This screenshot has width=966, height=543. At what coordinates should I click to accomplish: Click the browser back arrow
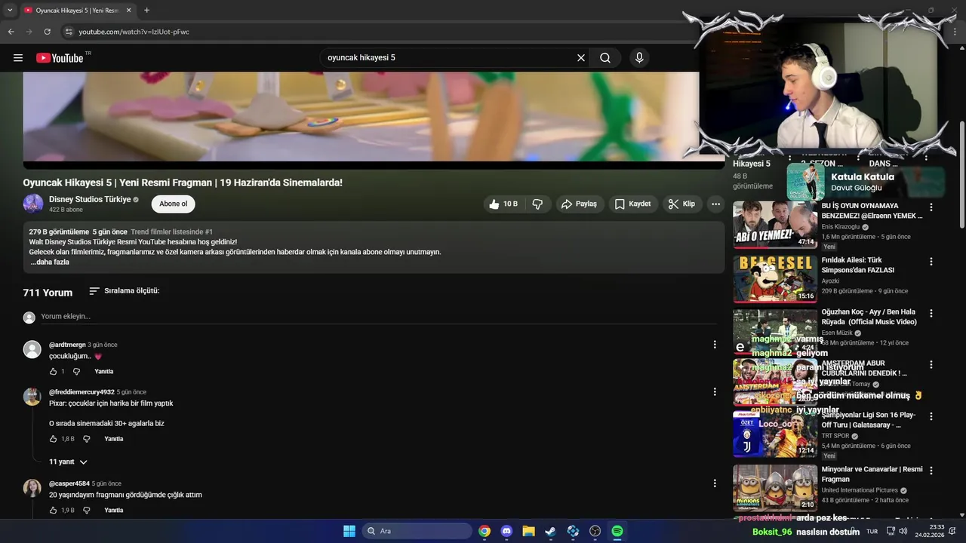[11, 32]
